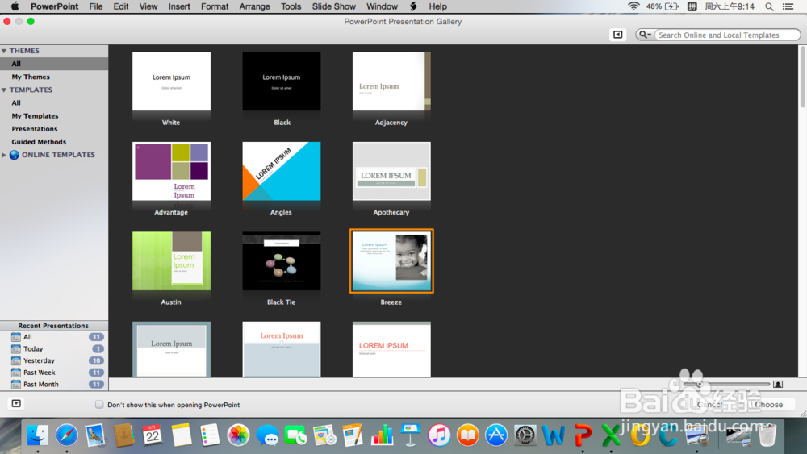Open Spotlight search in menu bar
The height and width of the screenshot is (454, 807).
[x=769, y=6]
